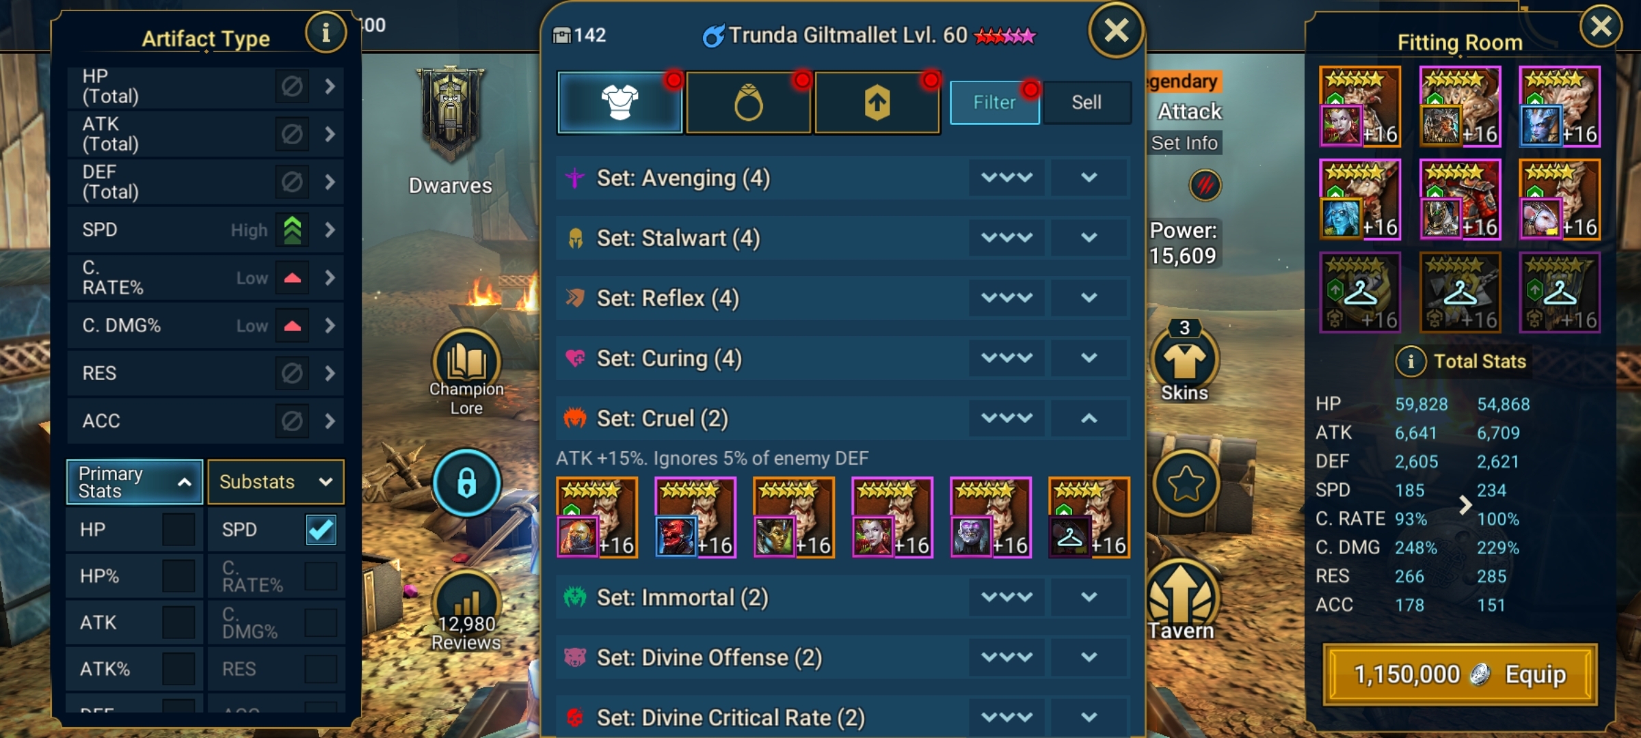
Task: Open the SPD High priority setting arrow
Action: coord(330,230)
